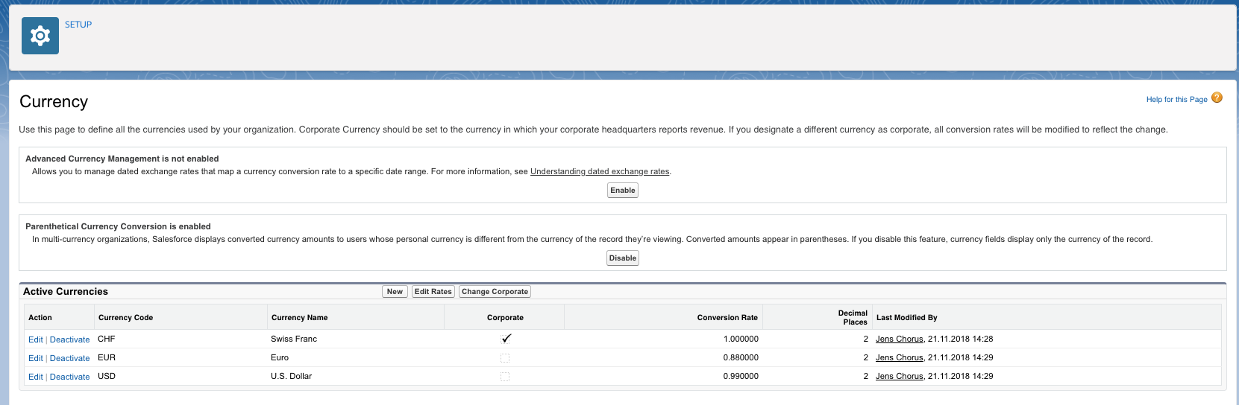Open Jens Chorus link in CHF row

(x=900, y=339)
